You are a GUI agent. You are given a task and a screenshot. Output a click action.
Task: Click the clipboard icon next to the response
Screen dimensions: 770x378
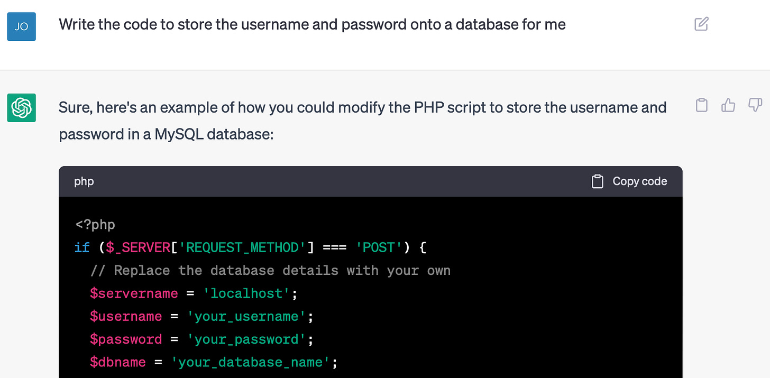[x=701, y=105]
